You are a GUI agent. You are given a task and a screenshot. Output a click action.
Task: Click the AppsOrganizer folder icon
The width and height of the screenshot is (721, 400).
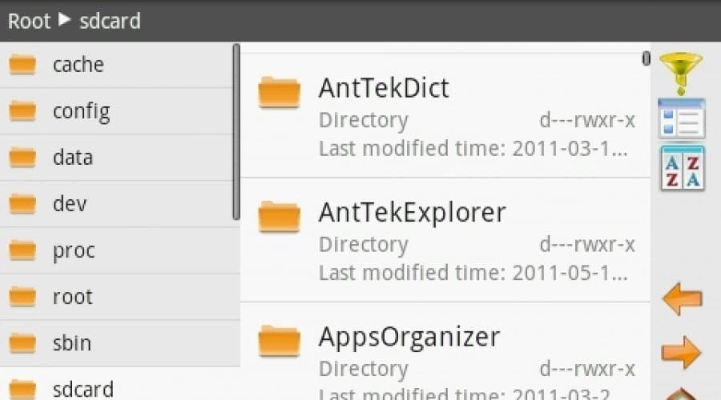click(x=279, y=341)
